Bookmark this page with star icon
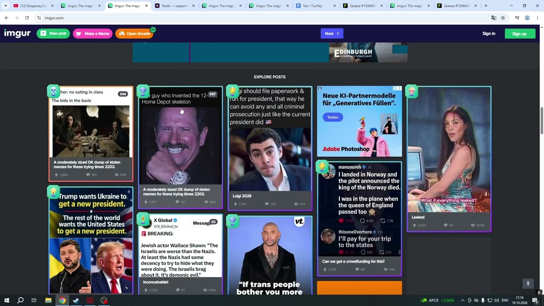 coord(503,18)
